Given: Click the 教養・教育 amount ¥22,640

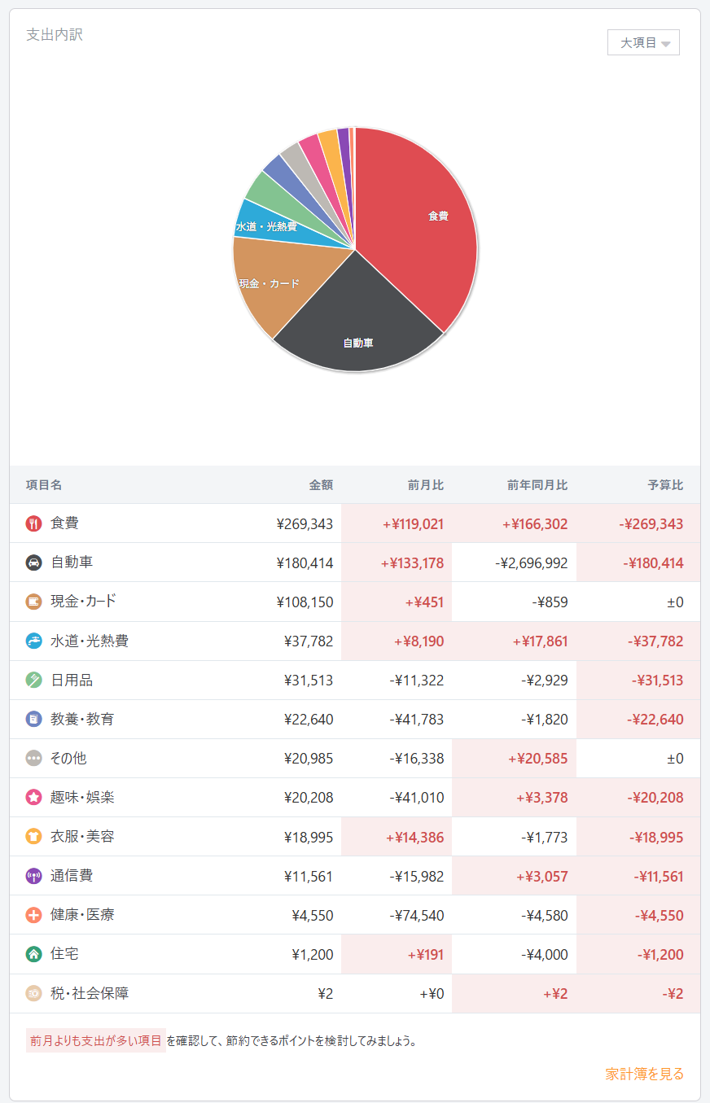Looking at the screenshot, I should click(x=309, y=720).
